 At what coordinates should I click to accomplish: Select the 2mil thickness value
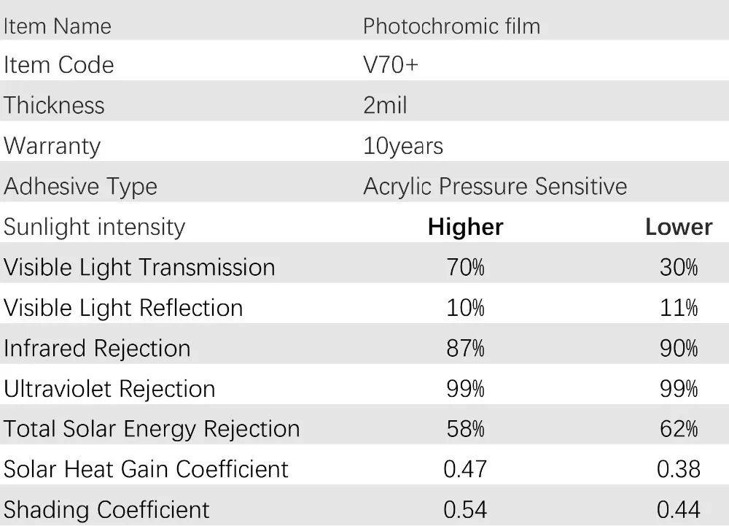click(x=385, y=105)
